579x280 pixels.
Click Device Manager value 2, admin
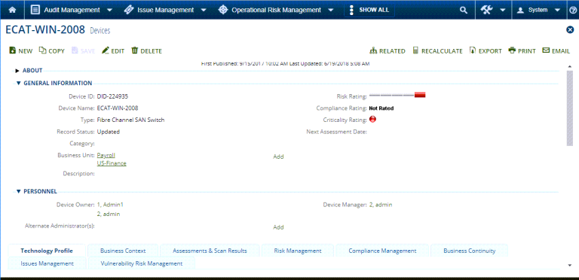(x=381, y=205)
